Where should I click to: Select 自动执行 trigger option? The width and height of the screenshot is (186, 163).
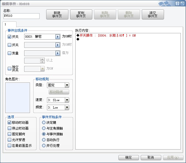(44, 140)
